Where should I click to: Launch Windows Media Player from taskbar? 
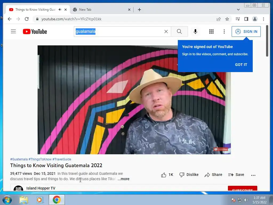[40, 200]
